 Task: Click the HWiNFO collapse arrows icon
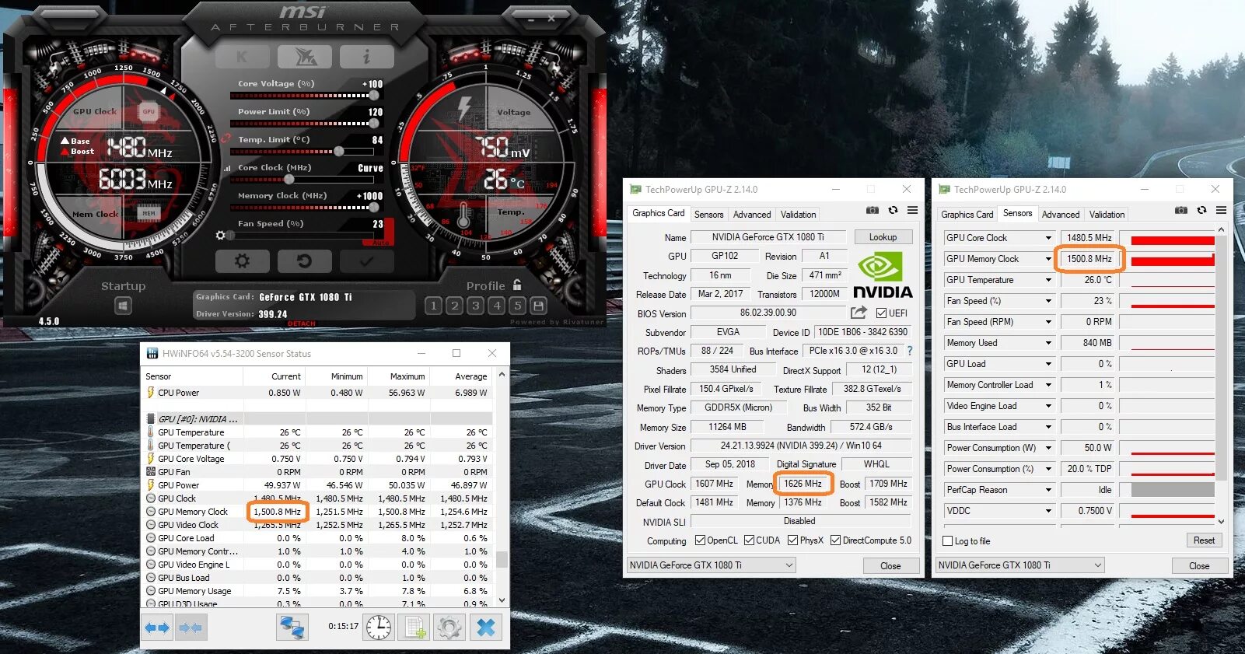pos(191,628)
